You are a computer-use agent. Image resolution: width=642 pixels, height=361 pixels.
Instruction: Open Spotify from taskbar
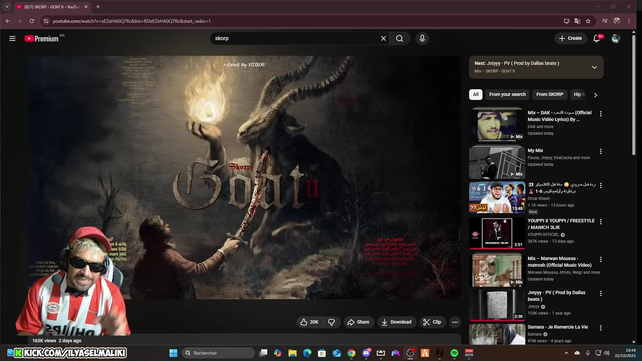(x=454, y=353)
